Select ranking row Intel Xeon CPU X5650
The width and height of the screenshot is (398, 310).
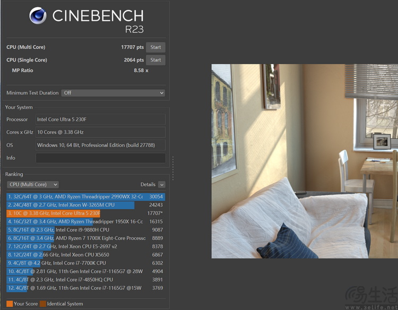pyautogui.click(x=86, y=255)
